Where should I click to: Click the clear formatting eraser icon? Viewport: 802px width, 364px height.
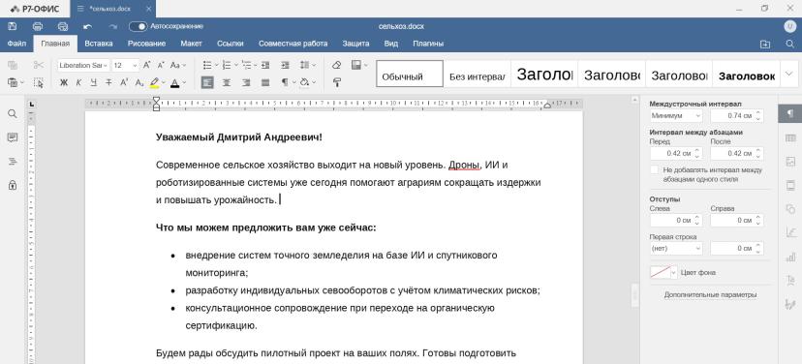pyautogui.click(x=336, y=65)
